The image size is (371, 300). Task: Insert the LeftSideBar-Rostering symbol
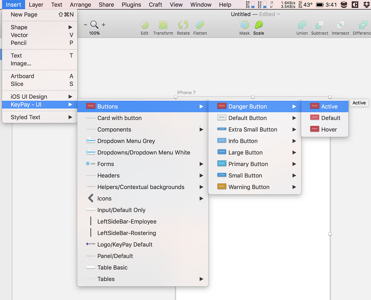click(x=143, y=233)
